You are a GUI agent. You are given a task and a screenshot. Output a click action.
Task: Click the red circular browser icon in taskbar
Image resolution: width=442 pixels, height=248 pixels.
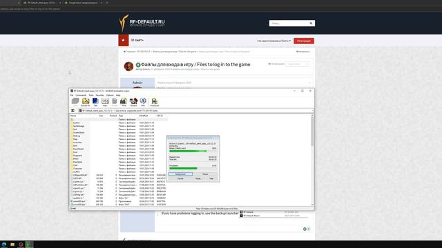21,245
